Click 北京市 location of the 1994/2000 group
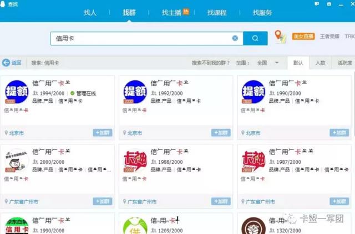355x234 pixels. tap(16, 133)
